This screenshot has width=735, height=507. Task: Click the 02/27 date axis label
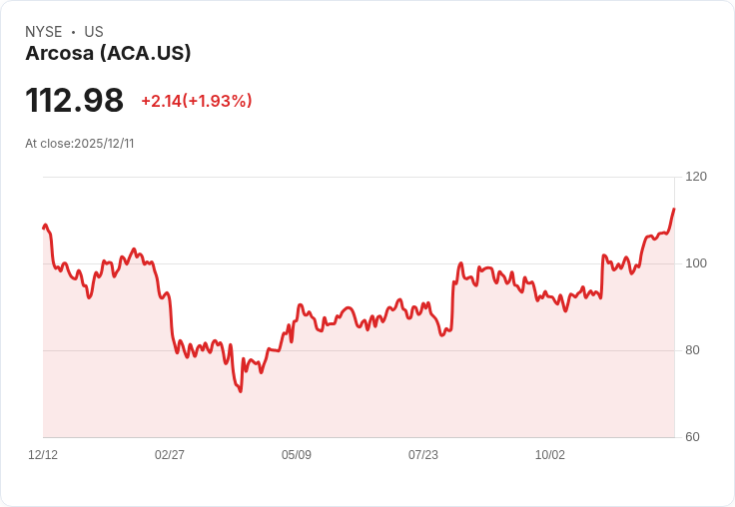pos(170,454)
